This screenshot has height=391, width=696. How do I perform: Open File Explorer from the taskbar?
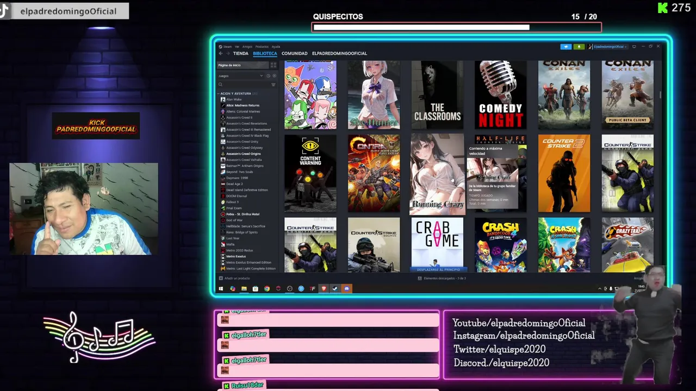point(244,288)
